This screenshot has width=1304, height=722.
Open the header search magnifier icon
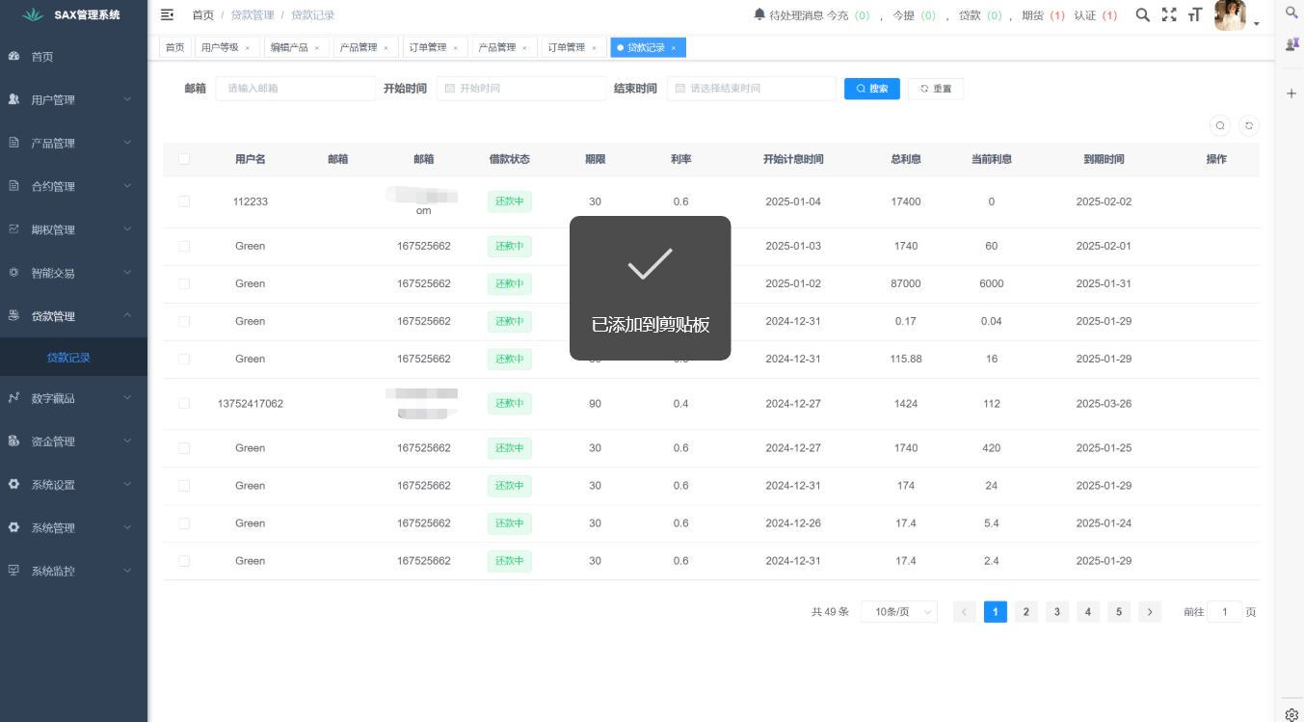tap(1142, 14)
